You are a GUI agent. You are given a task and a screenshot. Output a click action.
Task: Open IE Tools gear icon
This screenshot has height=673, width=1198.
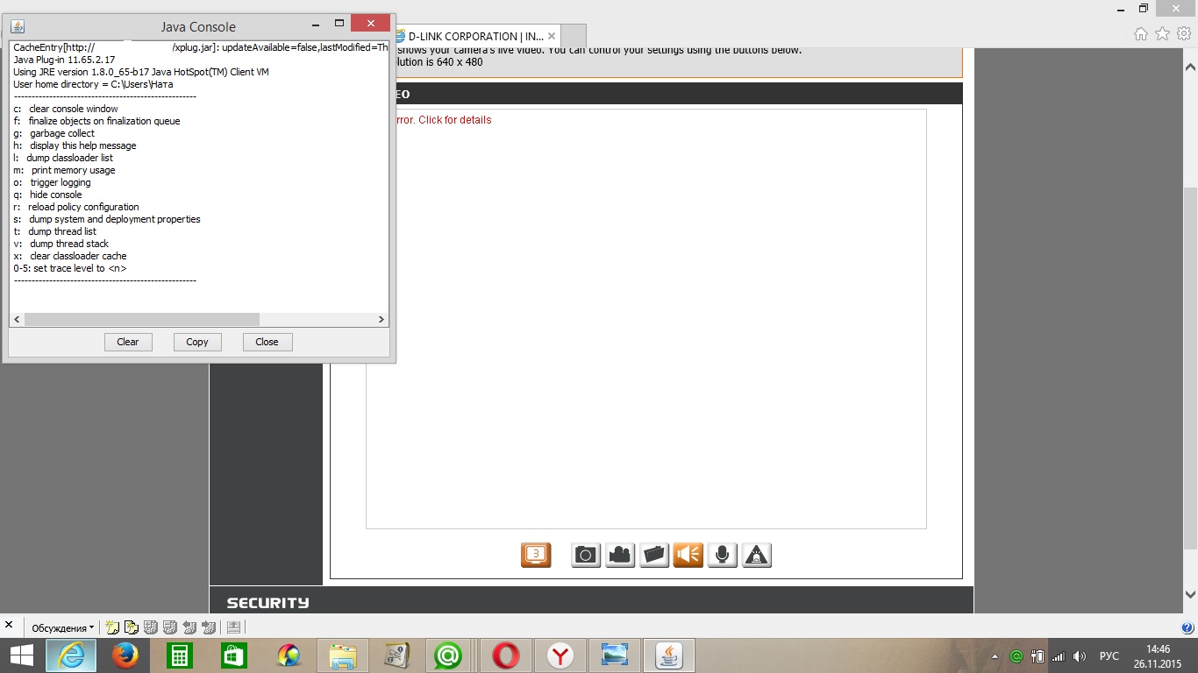click(x=1184, y=34)
